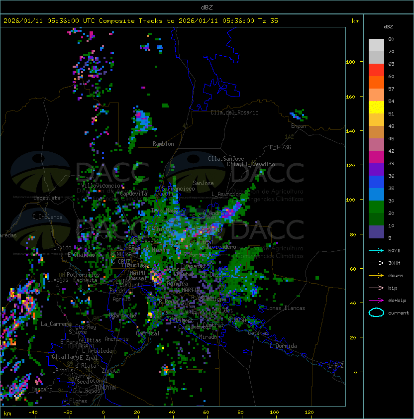Select the yellow eburn arrow legend symbol
The image size is (414, 419).
point(376,275)
